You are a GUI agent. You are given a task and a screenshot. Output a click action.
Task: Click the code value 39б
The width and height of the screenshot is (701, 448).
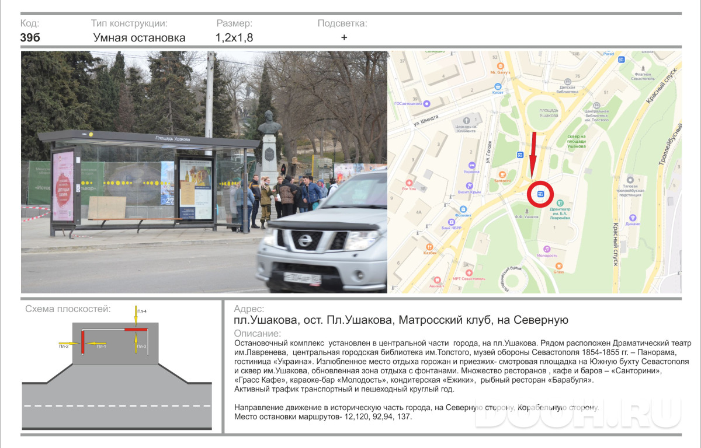coord(30,38)
